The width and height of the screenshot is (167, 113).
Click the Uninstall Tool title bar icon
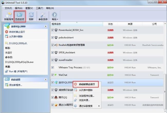coord(3,3)
